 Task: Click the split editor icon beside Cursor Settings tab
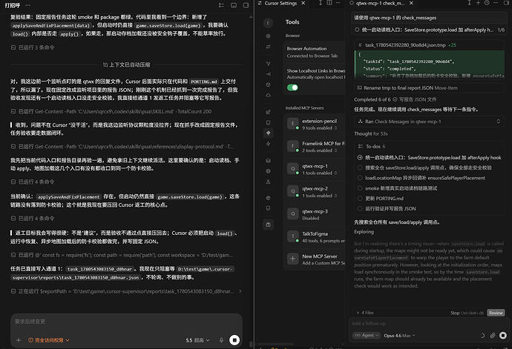coord(329,3)
